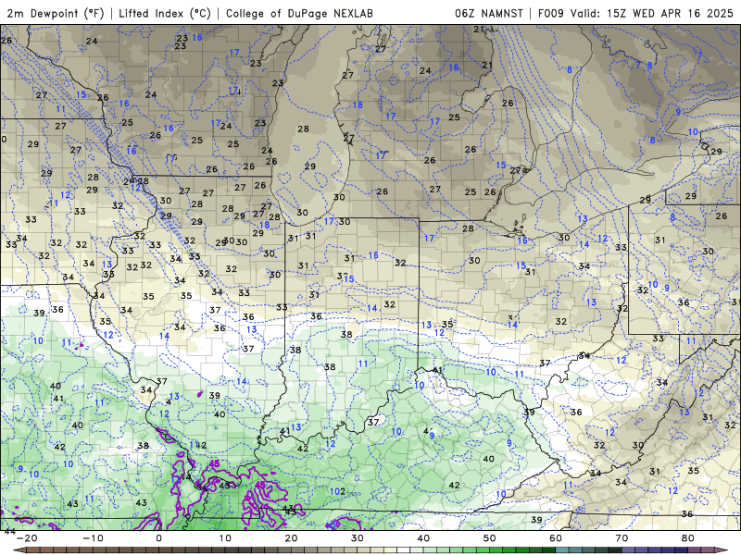Click the "F009" forecast hour label
Image resolution: width=741 pixels, height=555 pixels.
(550, 13)
